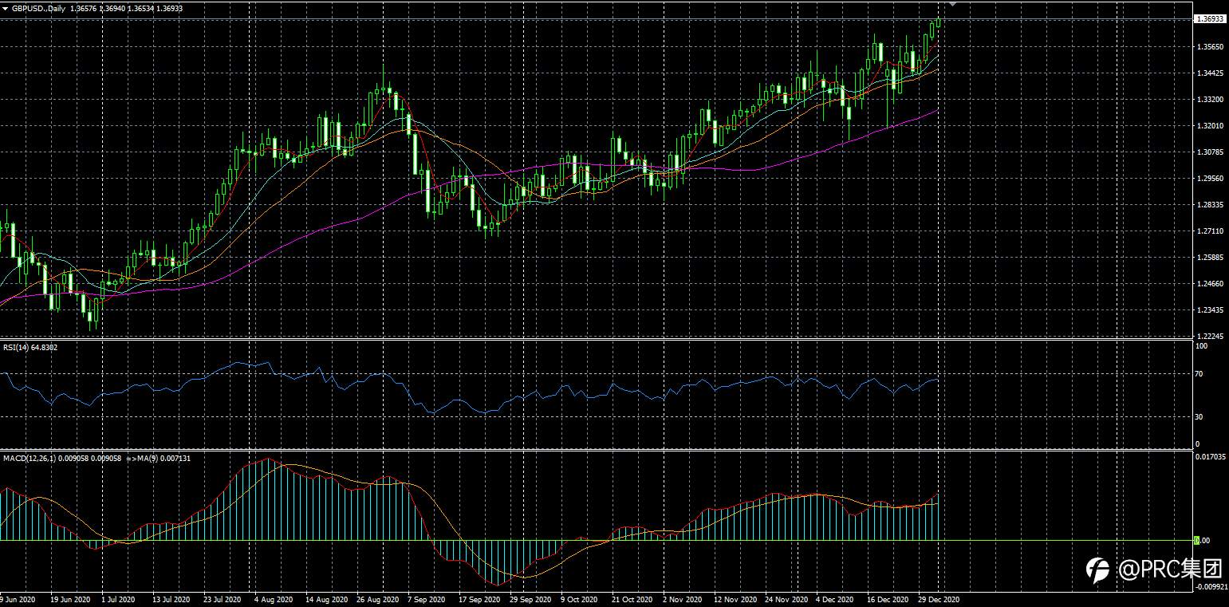This screenshot has height=607, width=1229.
Task: Click the 9 Oct 2020 date label
Action: (579, 599)
